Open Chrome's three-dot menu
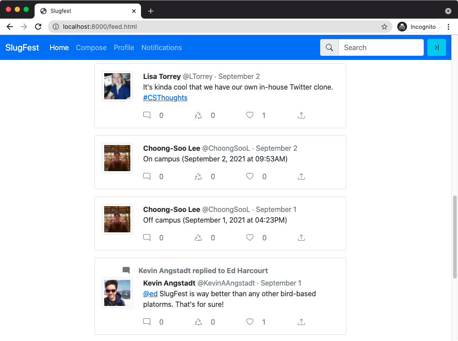This screenshot has width=458, height=341. (x=449, y=27)
